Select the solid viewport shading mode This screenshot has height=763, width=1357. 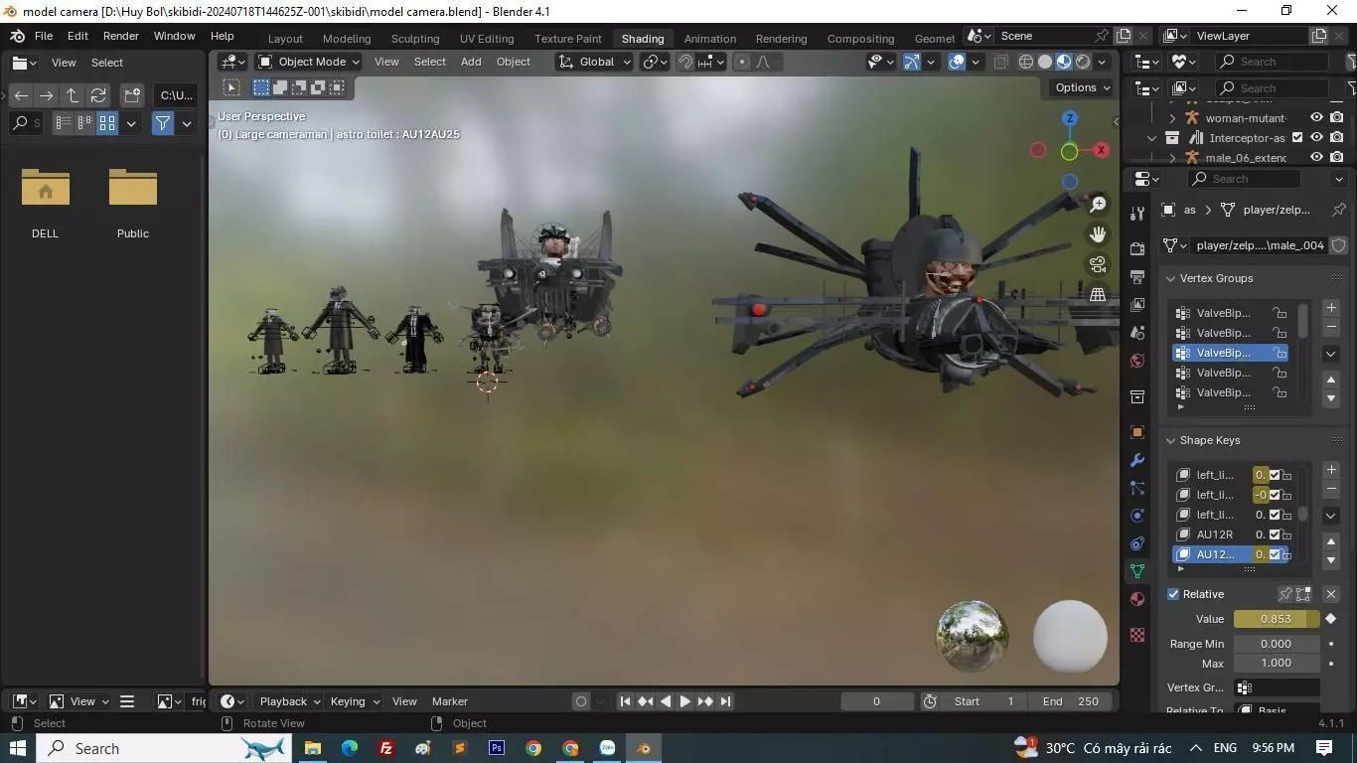1045,62
